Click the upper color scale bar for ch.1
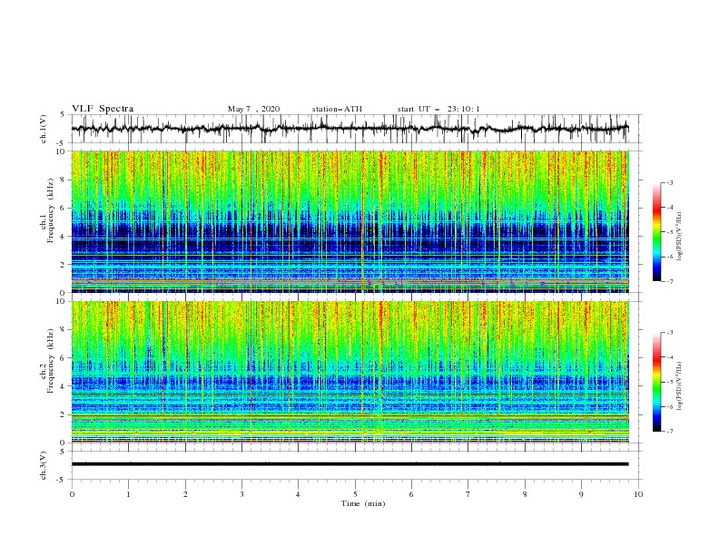 pyautogui.click(x=656, y=232)
